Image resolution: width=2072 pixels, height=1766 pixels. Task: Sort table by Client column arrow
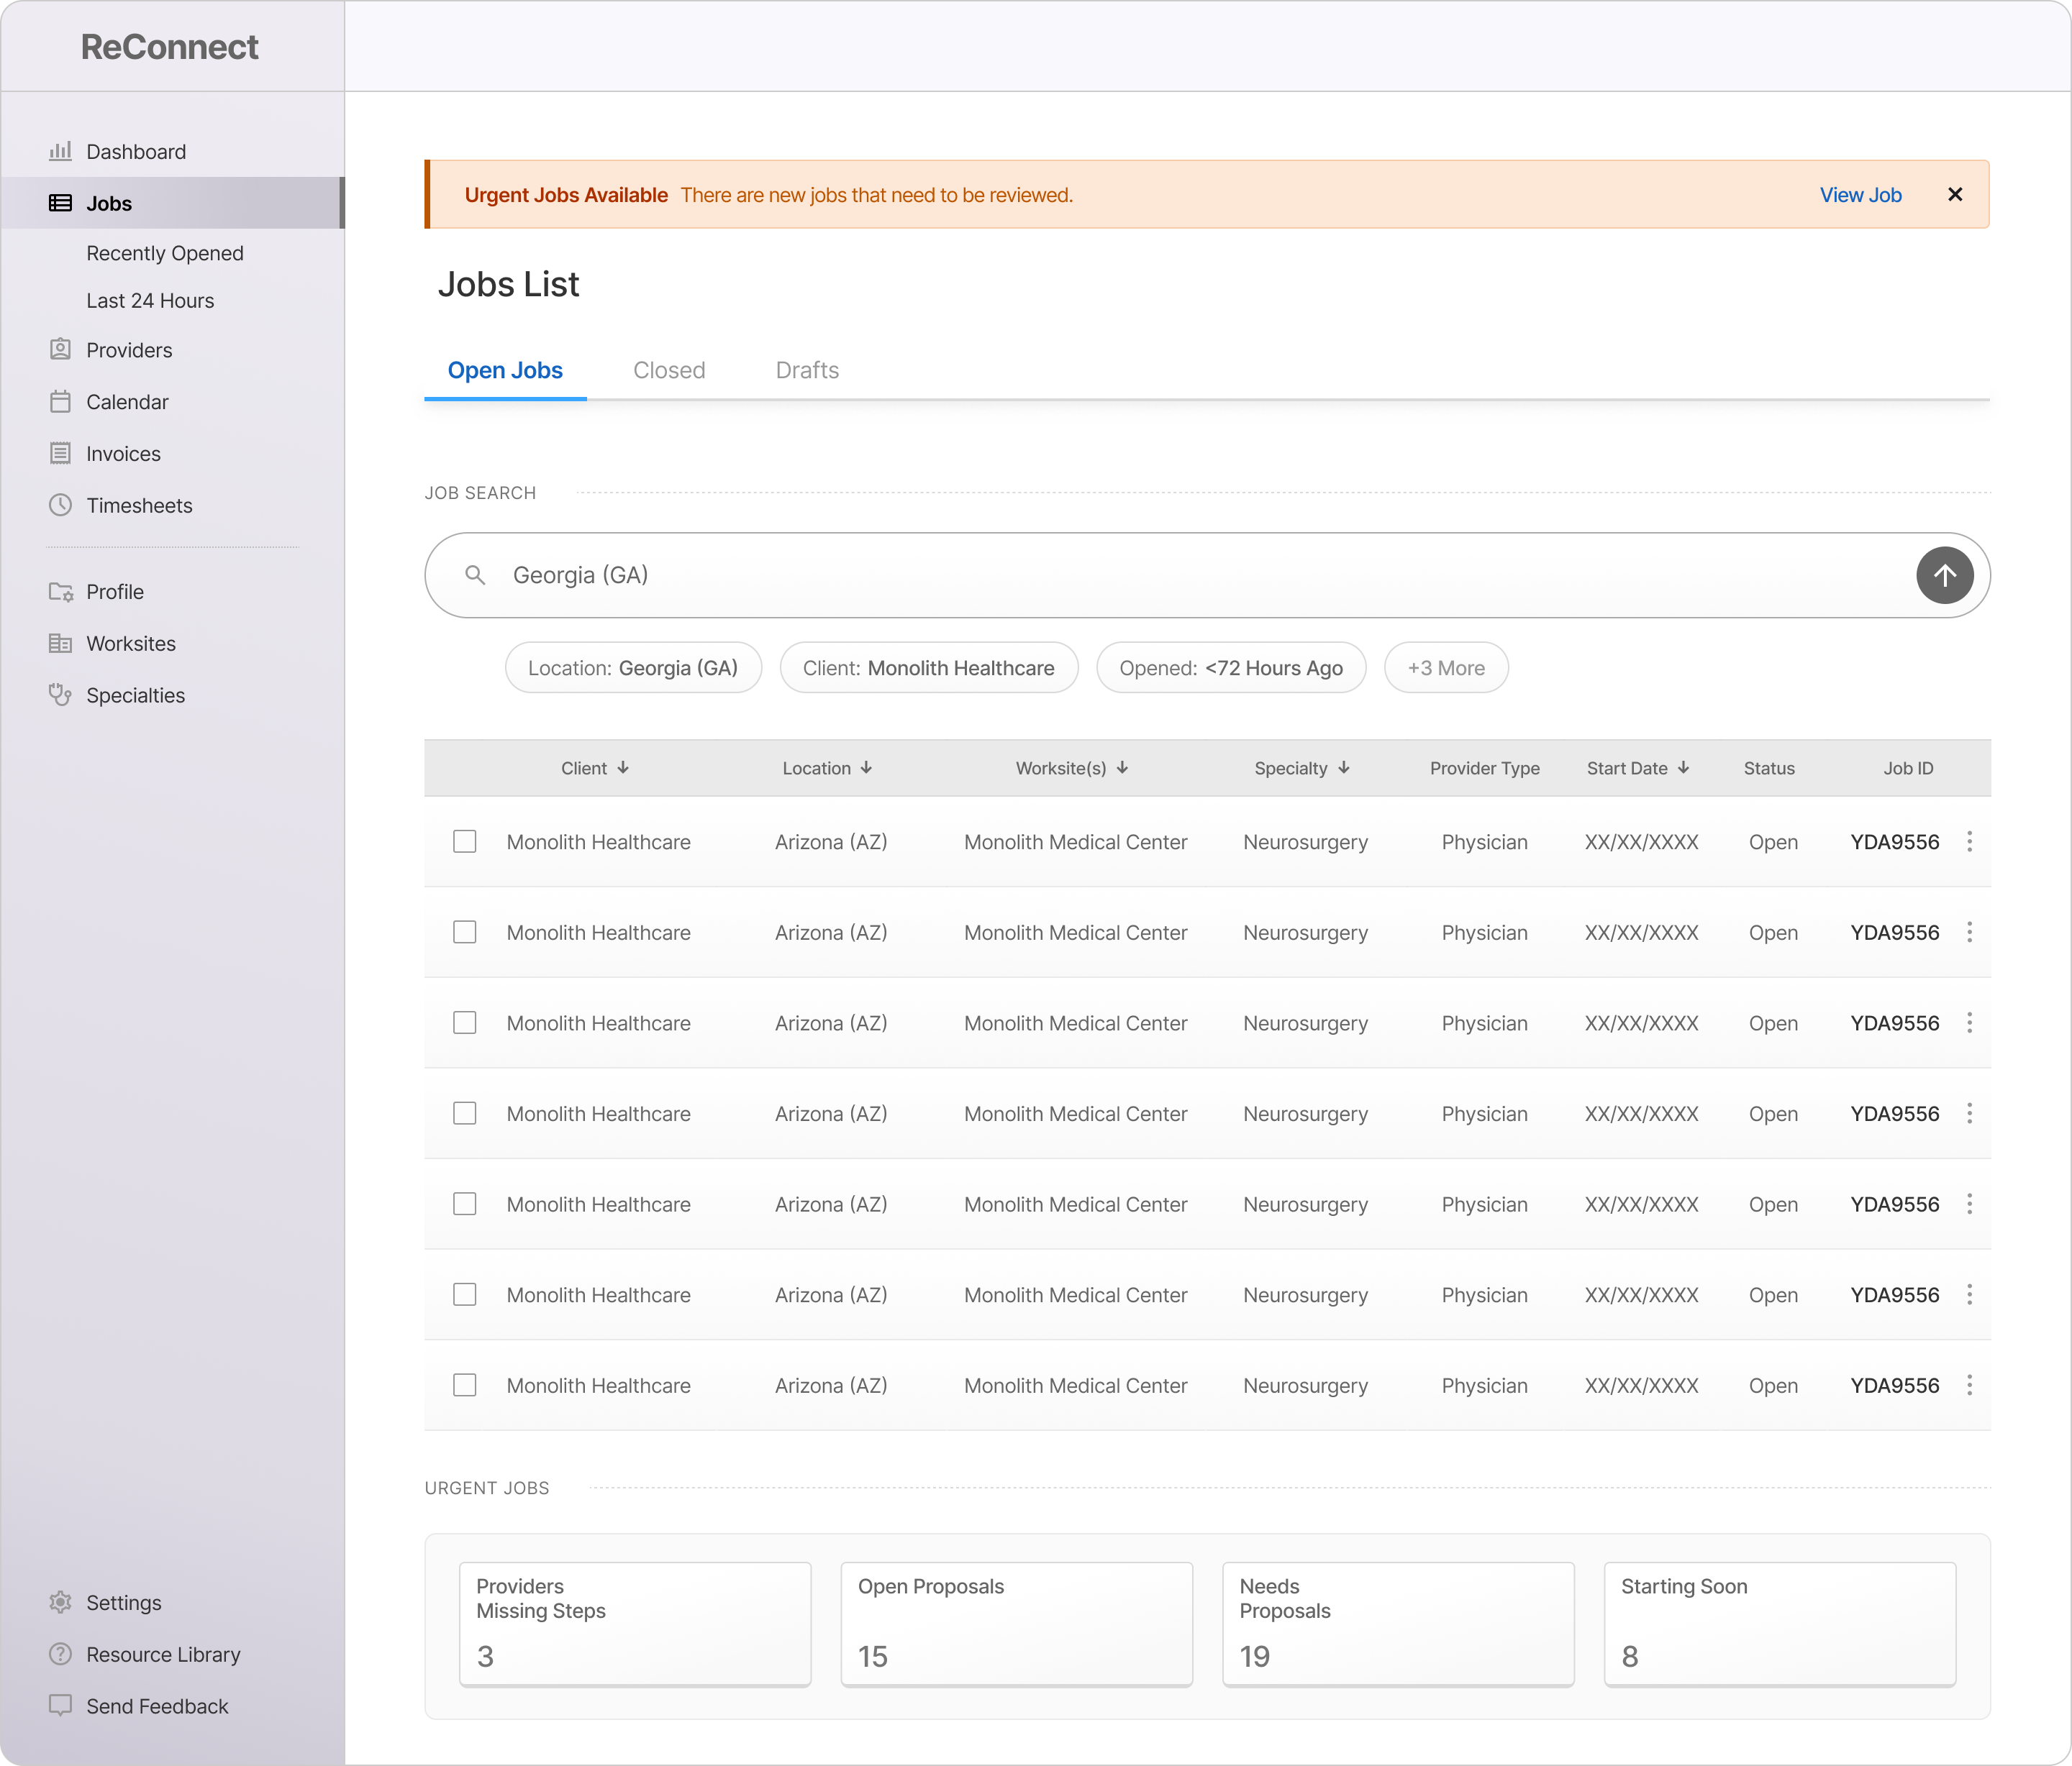pyautogui.click(x=623, y=767)
